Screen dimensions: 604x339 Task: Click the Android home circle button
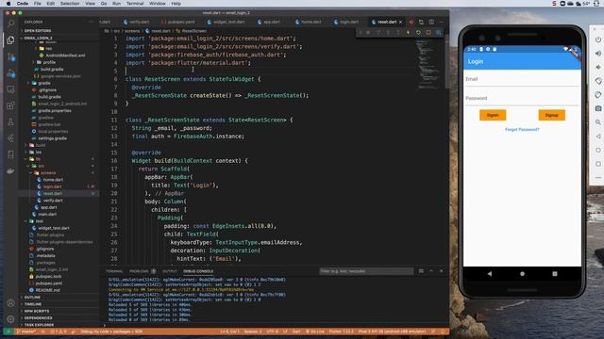click(x=522, y=274)
